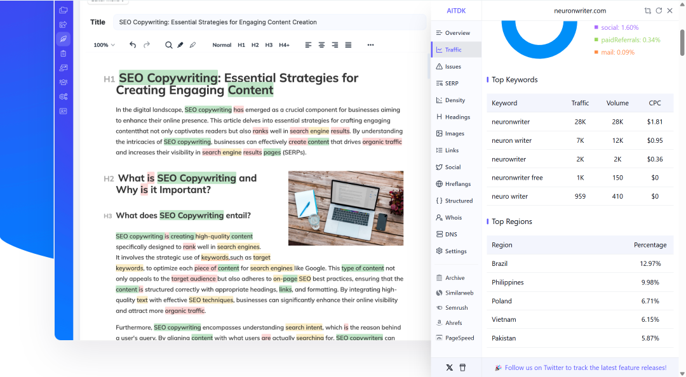This screenshot has width=686, height=377.
Task: Apply H4+ heading style
Action: [285, 45]
